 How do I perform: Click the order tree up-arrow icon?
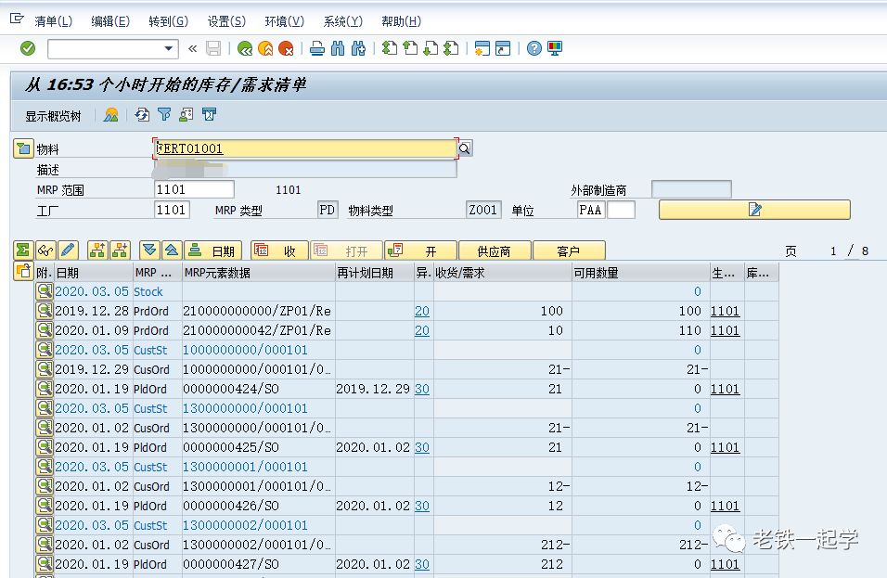click(x=97, y=250)
